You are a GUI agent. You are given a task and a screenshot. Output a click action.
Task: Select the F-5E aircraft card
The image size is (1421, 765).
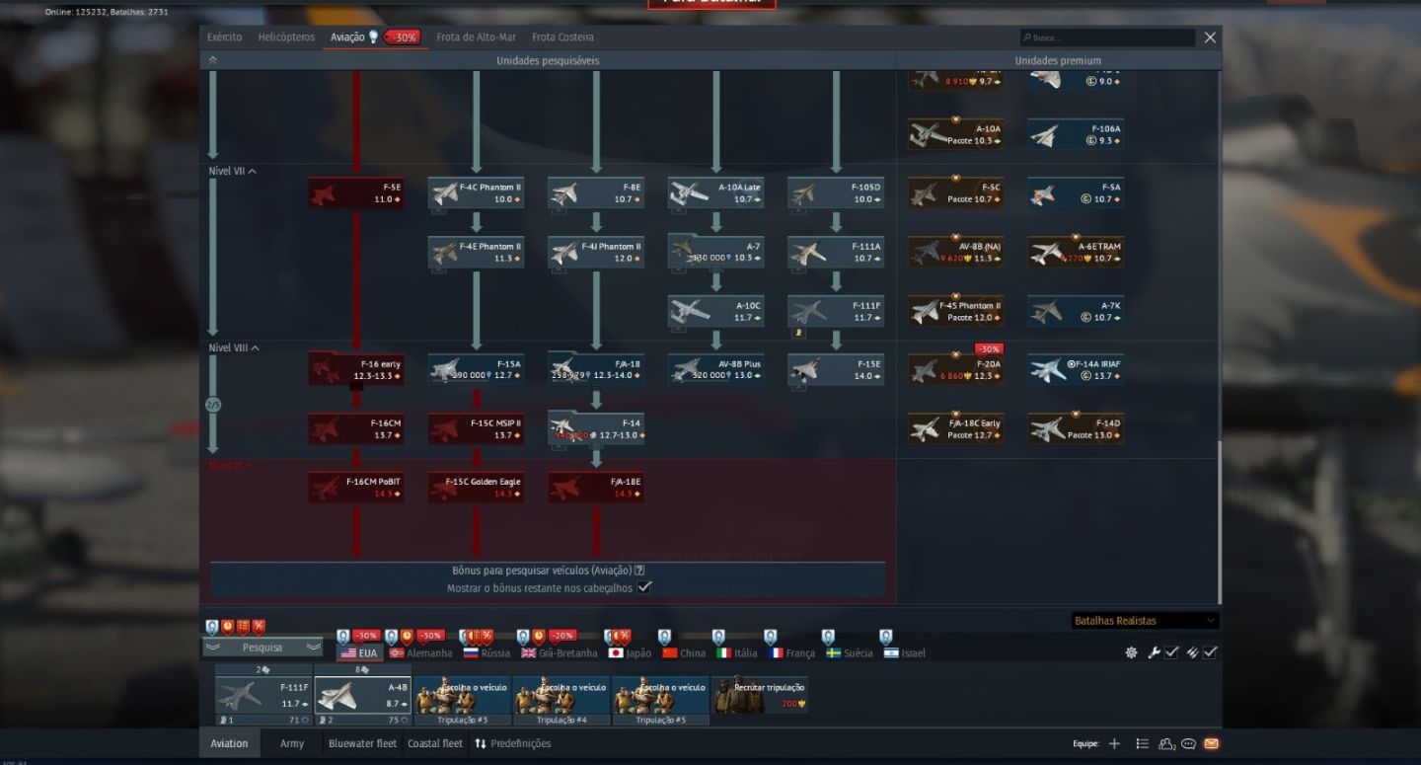[x=356, y=193]
